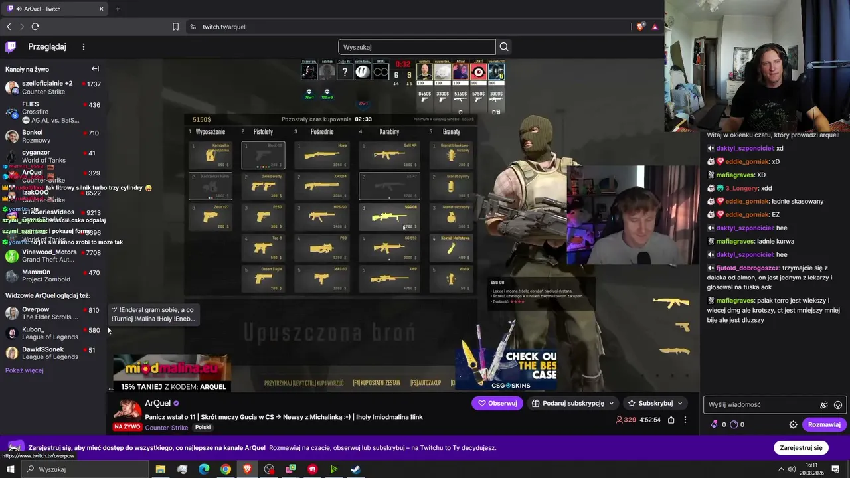The image size is (850, 478).
Task: Open cyganzor World of Tanks channel
Action: (52, 156)
